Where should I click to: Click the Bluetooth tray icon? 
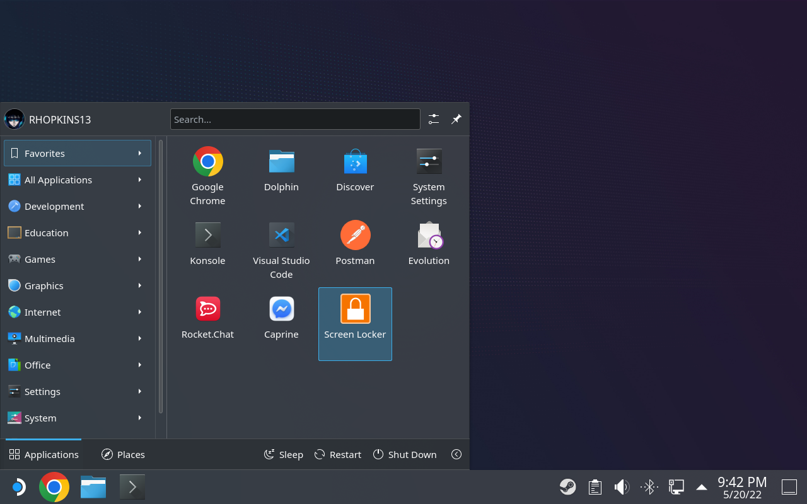[x=649, y=487]
